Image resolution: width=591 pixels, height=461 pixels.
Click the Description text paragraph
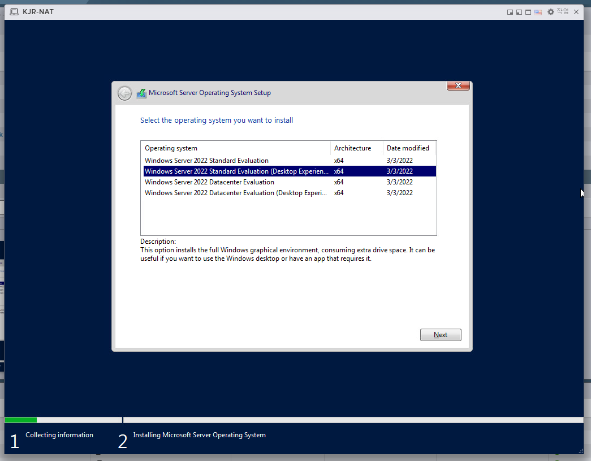tap(288, 255)
